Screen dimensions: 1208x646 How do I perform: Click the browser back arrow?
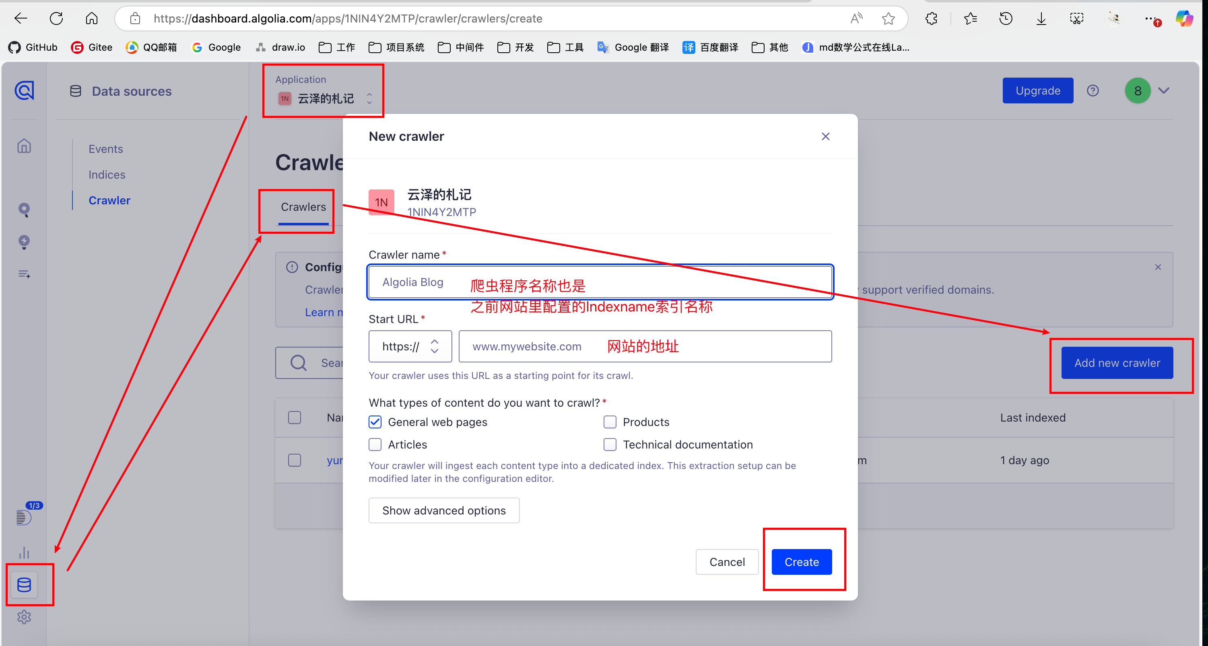click(21, 19)
